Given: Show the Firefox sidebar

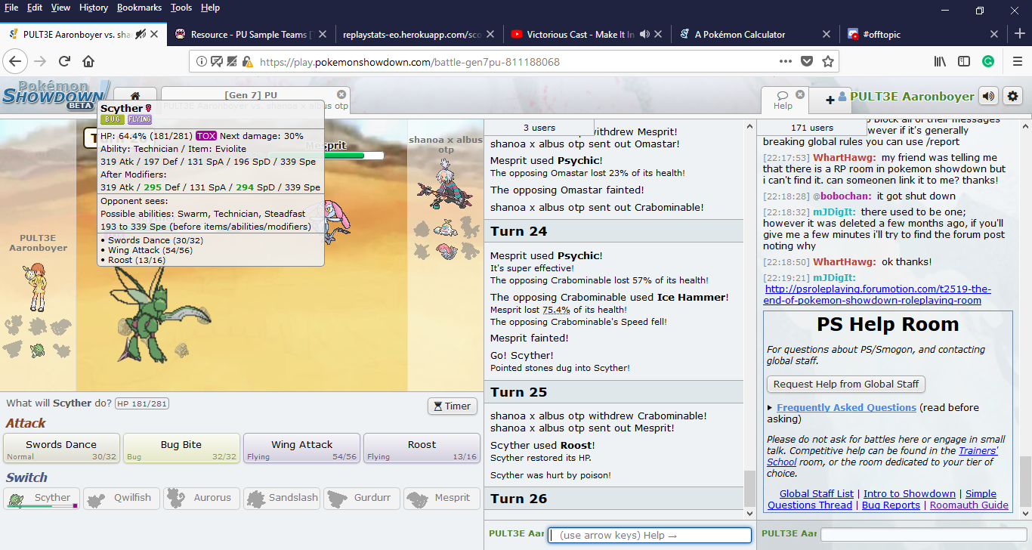Looking at the screenshot, I should point(964,62).
